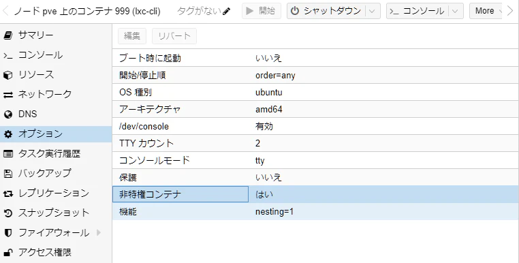Viewport: 519px width, 263px height.
Task: Select the 開始/停止順 row
Action: (315, 75)
